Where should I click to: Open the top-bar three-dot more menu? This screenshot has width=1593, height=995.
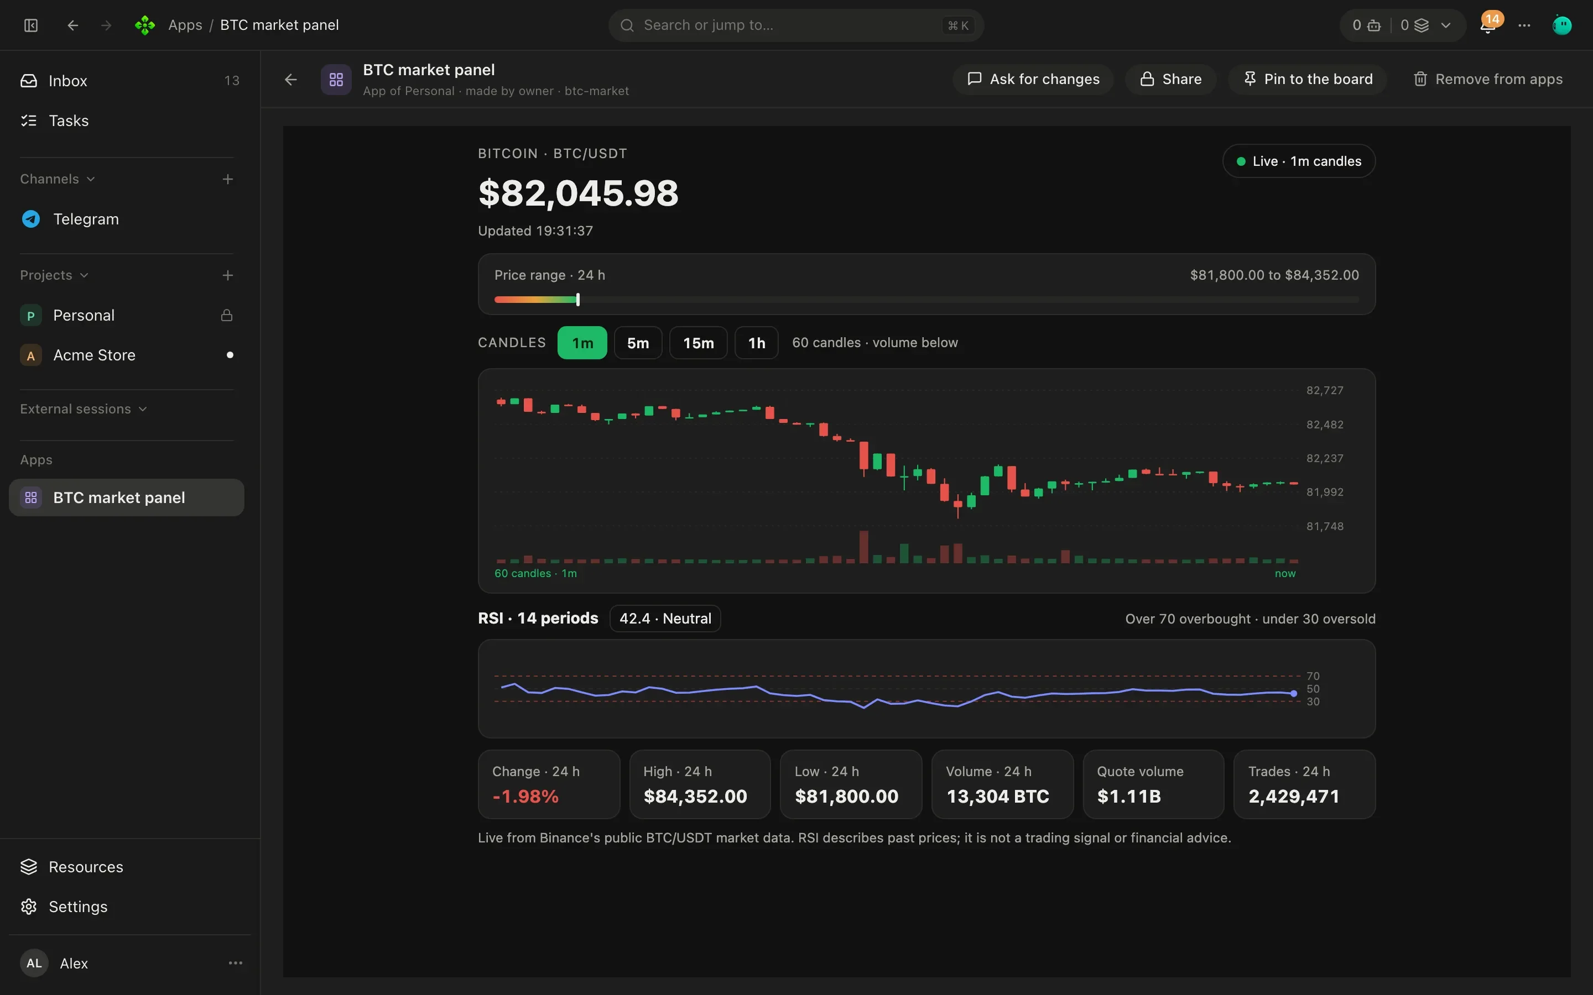point(1524,25)
